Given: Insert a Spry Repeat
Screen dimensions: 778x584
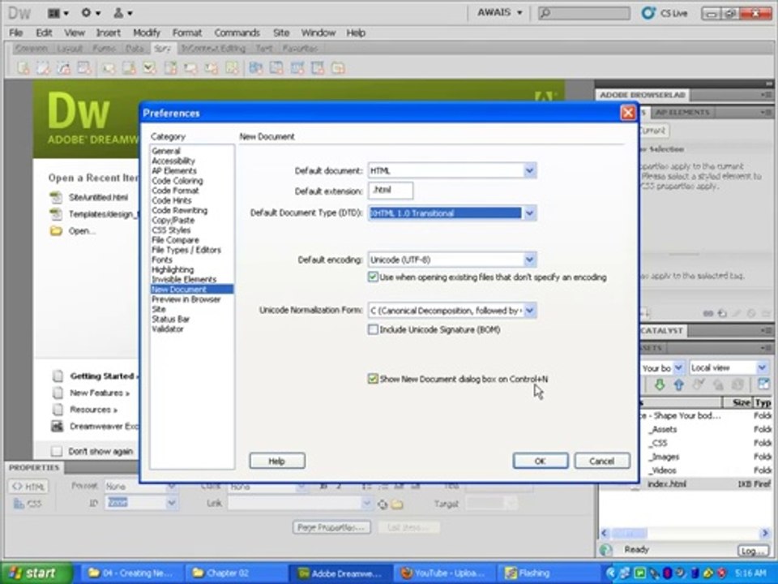Looking at the screenshot, I should point(64,68).
